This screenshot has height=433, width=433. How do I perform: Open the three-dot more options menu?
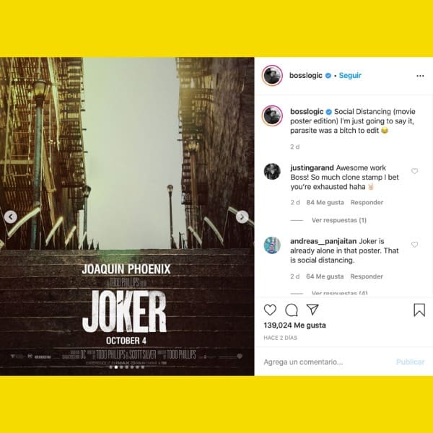[420, 76]
